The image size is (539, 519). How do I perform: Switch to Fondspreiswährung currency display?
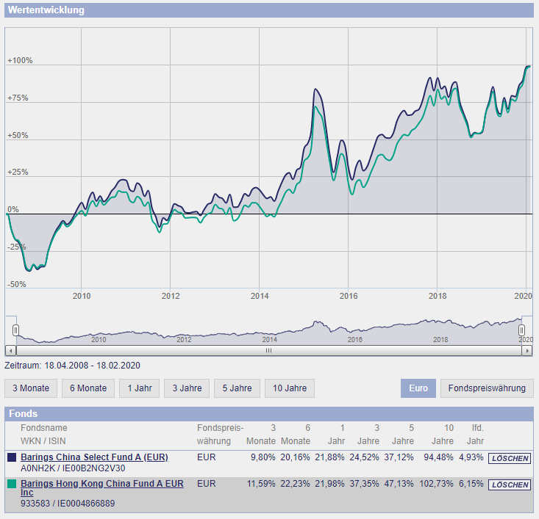point(487,388)
